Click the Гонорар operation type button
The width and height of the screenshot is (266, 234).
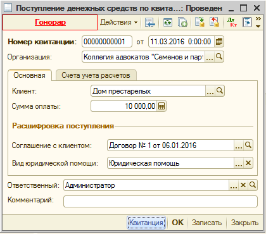pyautogui.click(x=50, y=22)
